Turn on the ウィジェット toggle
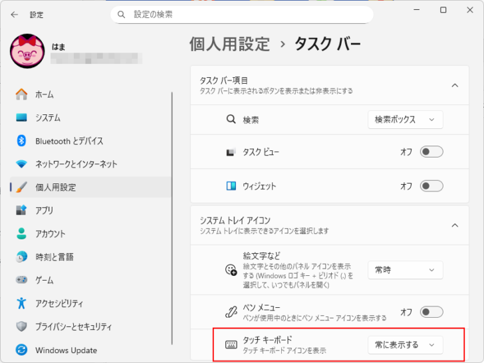The width and height of the screenshot is (484, 363). (x=431, y=186)
